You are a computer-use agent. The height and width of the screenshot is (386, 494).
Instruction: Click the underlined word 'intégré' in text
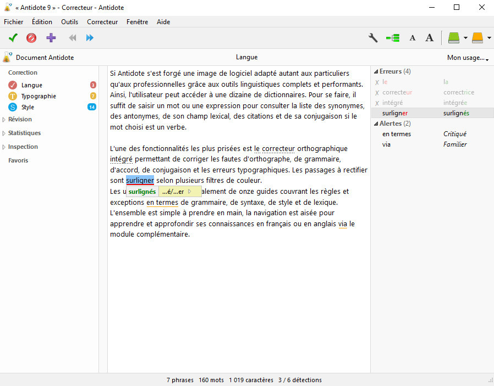[121, 159]
